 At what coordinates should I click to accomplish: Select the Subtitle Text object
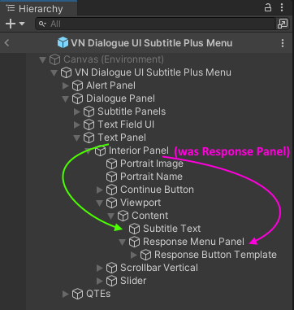171,229
